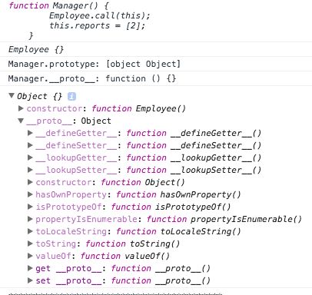Expand the toString property arrow
This screenshot has width=312, height=295.
coord(30,244)
